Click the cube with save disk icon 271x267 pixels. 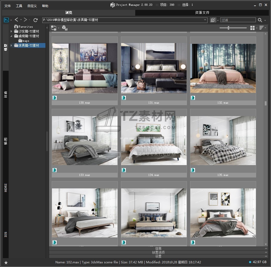click(64, 28)
